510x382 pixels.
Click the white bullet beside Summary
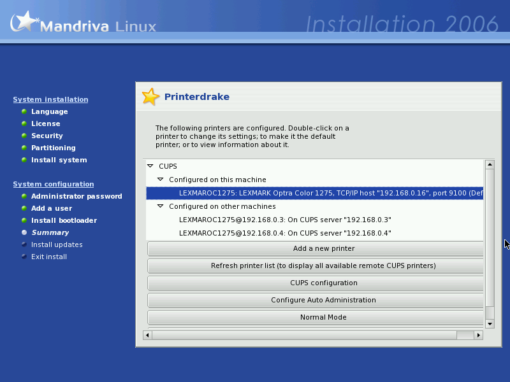coord(24,232)
